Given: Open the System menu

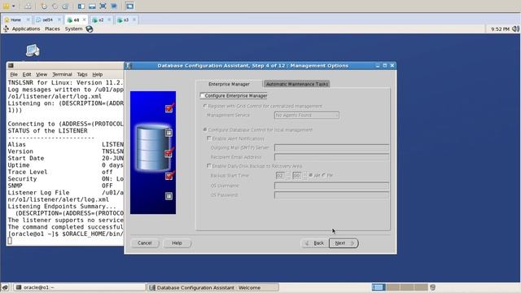Looking at the screenshot, I should click(73, 29).
